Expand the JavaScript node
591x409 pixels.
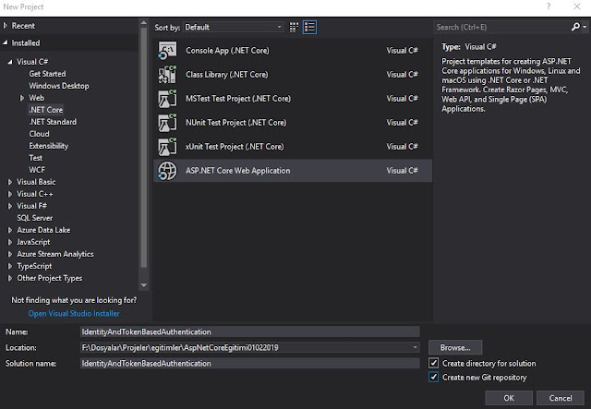(10, 242)
